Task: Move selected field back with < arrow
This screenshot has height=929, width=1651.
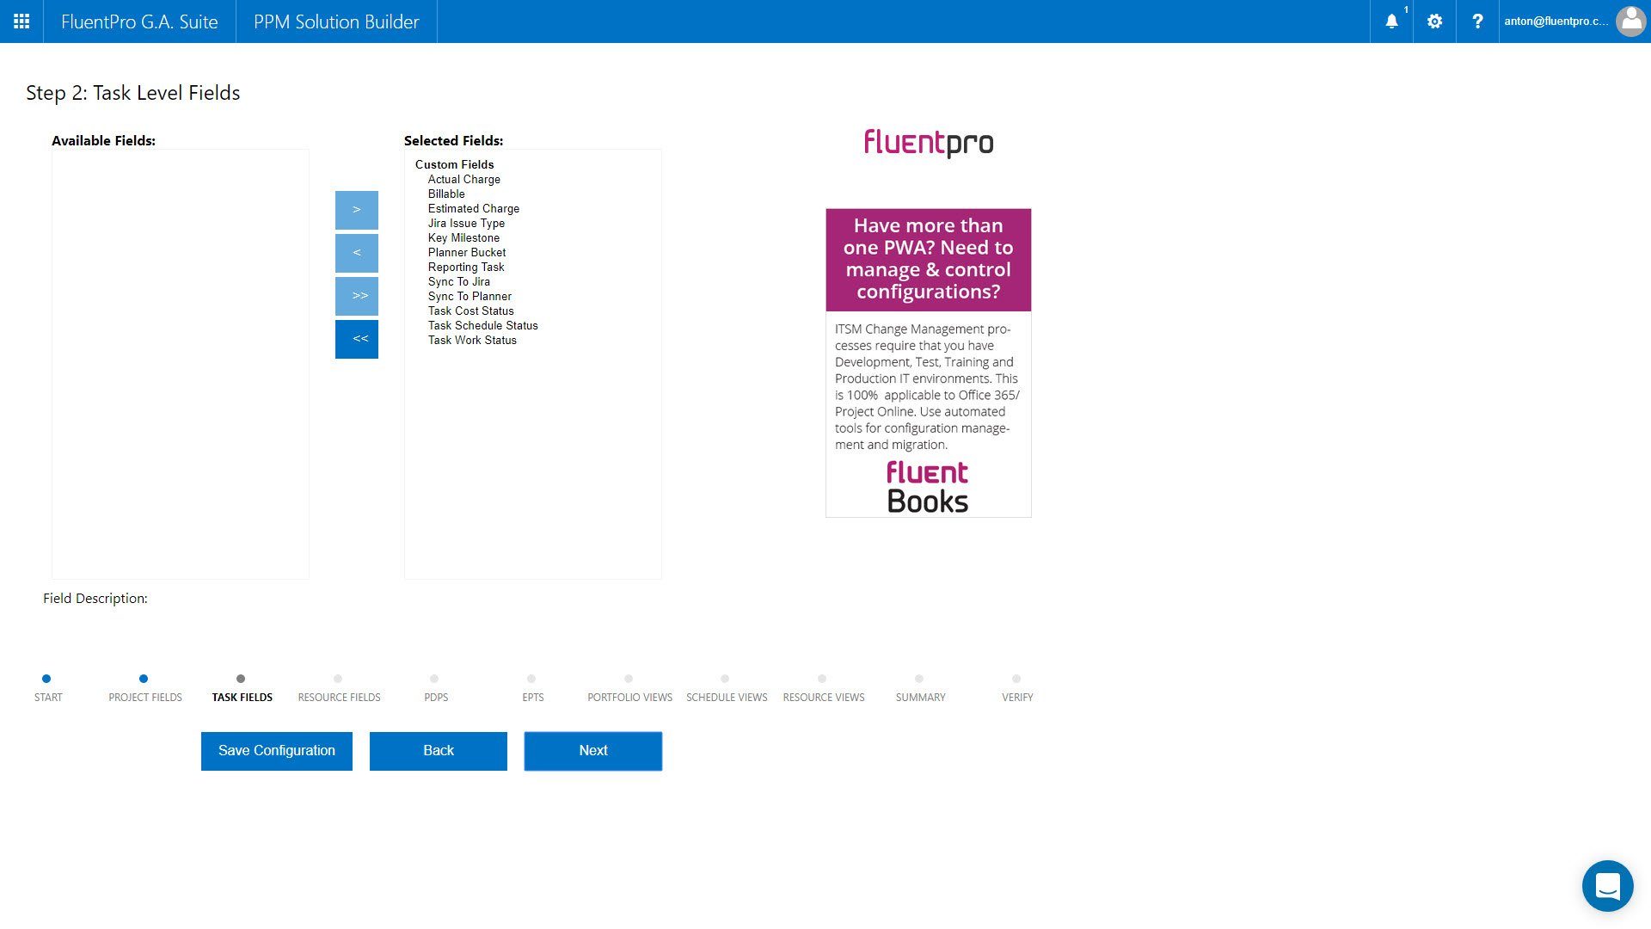Action: click(x=356, y=252)
